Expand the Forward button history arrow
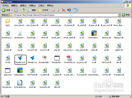The height and width of the screenshot is (98, 132). pyautogui.click(x=20, y=10)
